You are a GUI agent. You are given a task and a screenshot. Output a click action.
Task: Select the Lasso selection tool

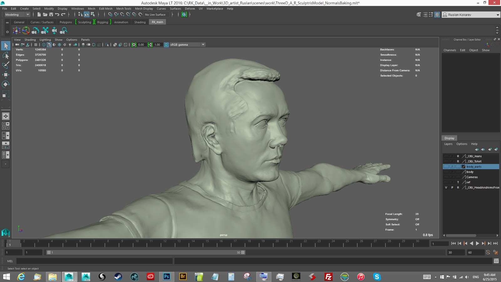coord(6,55)
